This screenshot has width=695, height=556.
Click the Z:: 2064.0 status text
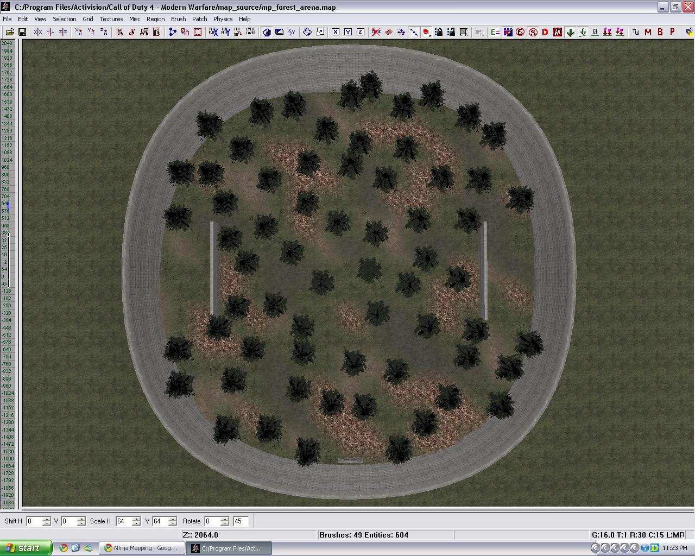click(200, 535)
